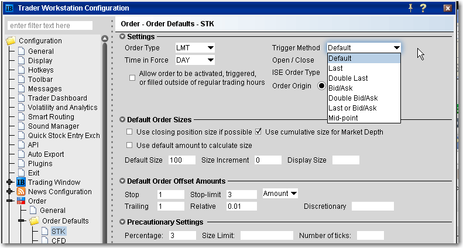
Task: Click the Display page icon
Action: tap(21, 60)
